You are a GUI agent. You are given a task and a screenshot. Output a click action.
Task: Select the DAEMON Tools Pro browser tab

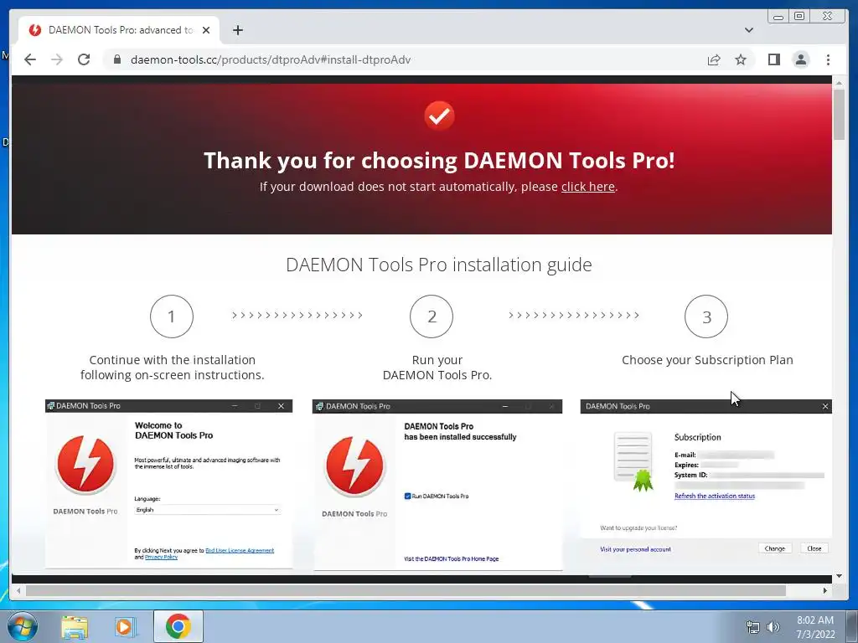click(119, 30)
